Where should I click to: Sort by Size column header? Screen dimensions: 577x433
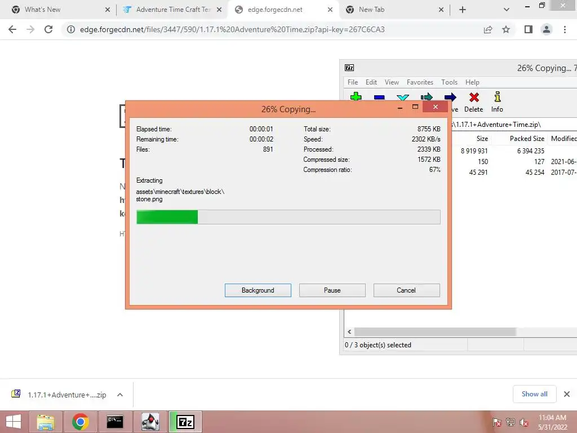482,139
